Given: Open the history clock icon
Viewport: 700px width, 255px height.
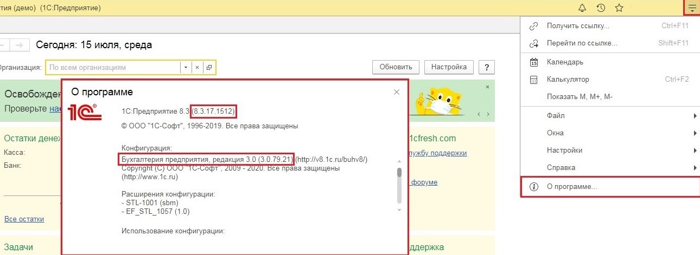Looking at the screenshot, I should (601, 8).
